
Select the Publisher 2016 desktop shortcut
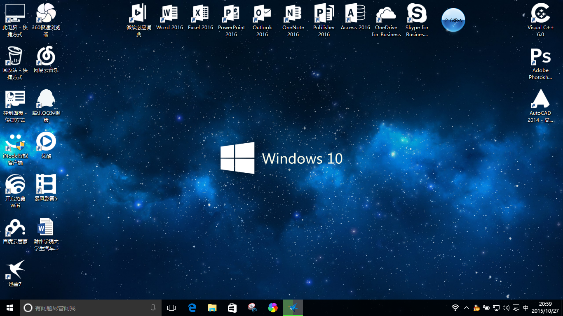(324, 21)
